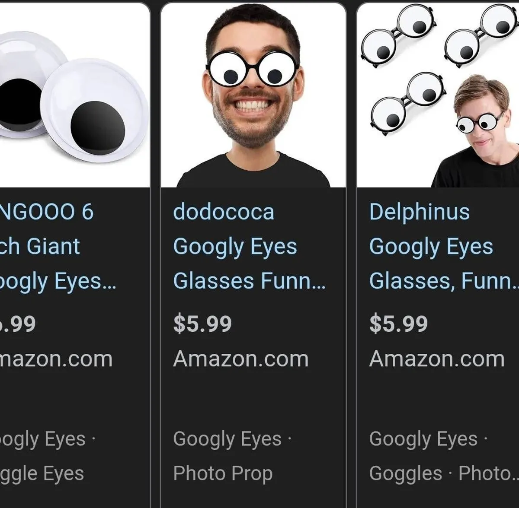This screenshot has height=508, width=519.
Task: Select Googly Eyes tag on Delphinus card
Action: pyautogui.click(x=423, y=439)
